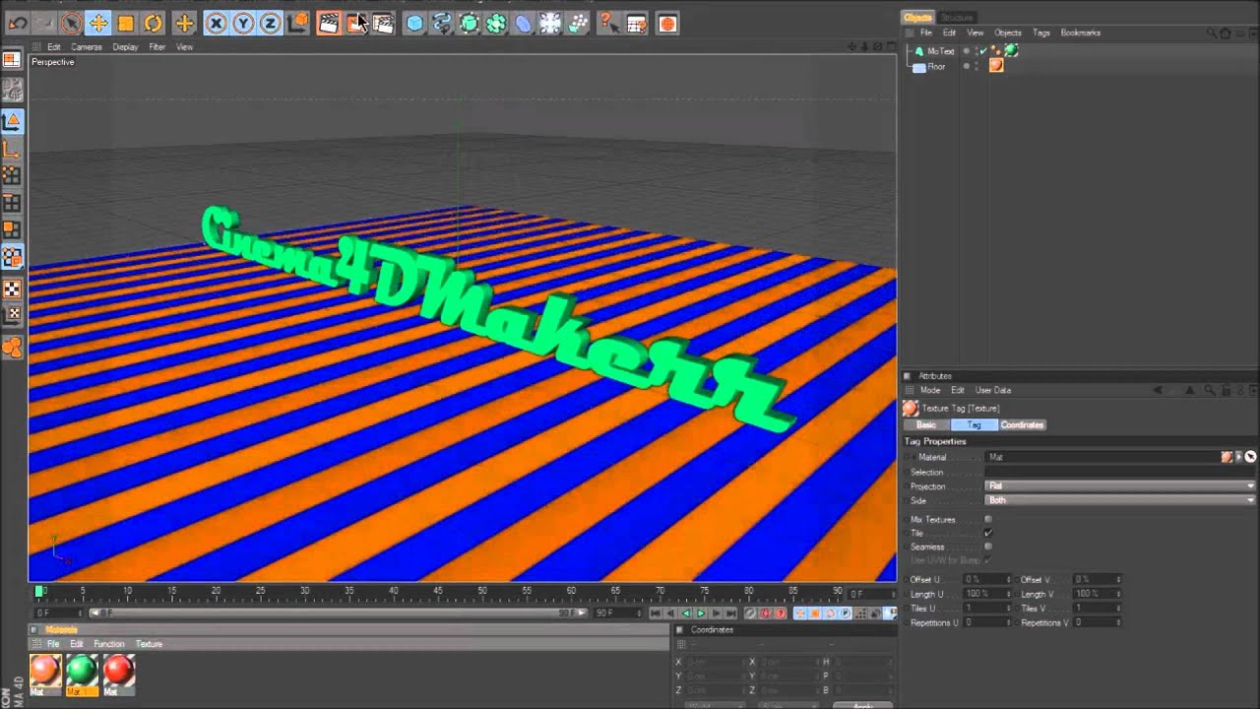Open Objects manager File menu
Screen dimensions: 1260x709
pos(926,32)
